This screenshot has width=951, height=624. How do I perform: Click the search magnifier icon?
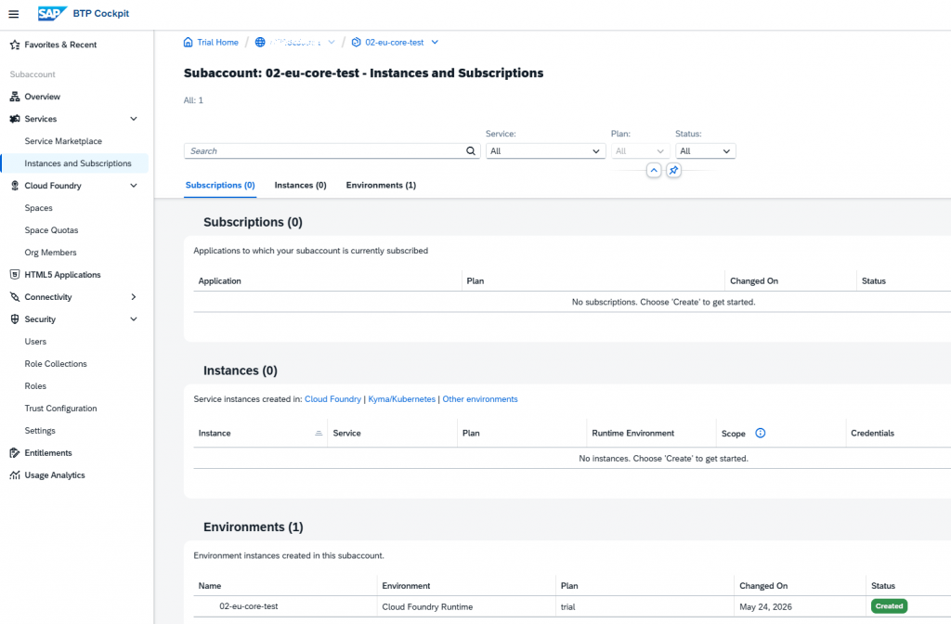pos(471,151)
